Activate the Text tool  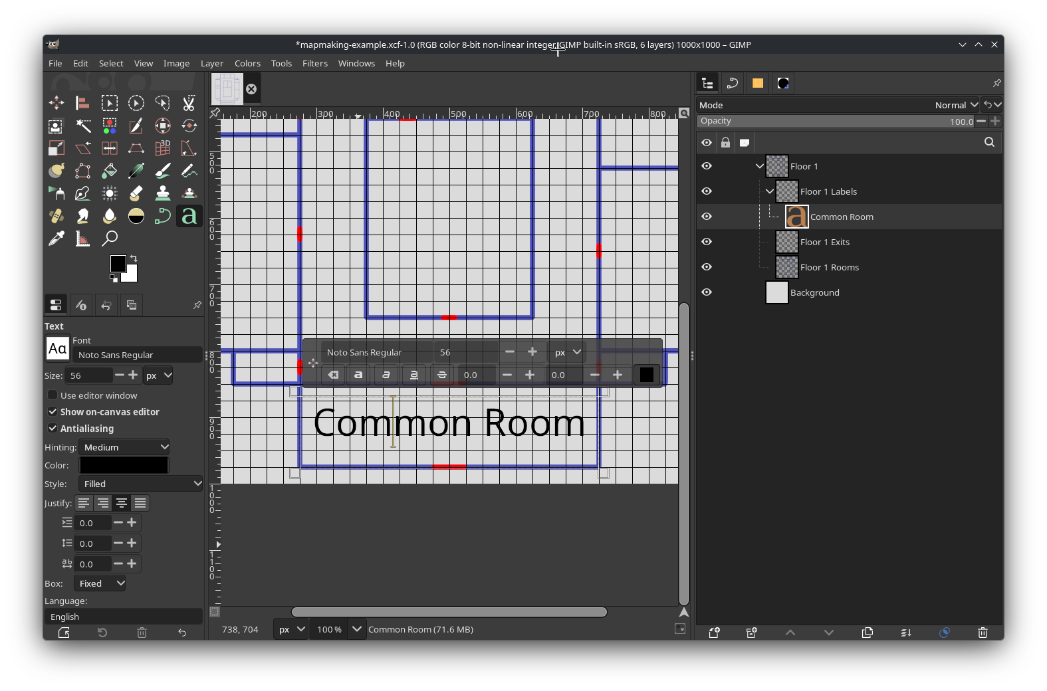189,216
